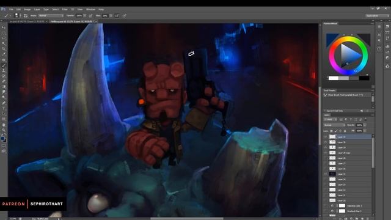This screenshot has height=220, width=391.
Task: Select the Mixer Brush Tool Sampled Brush preset
Action: tap(347, 95)
